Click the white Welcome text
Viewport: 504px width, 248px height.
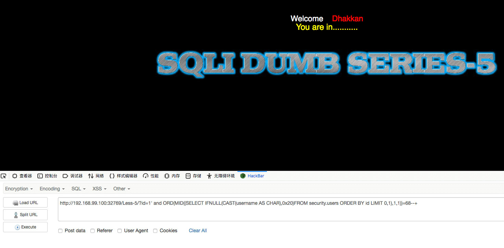click(307, 19)
